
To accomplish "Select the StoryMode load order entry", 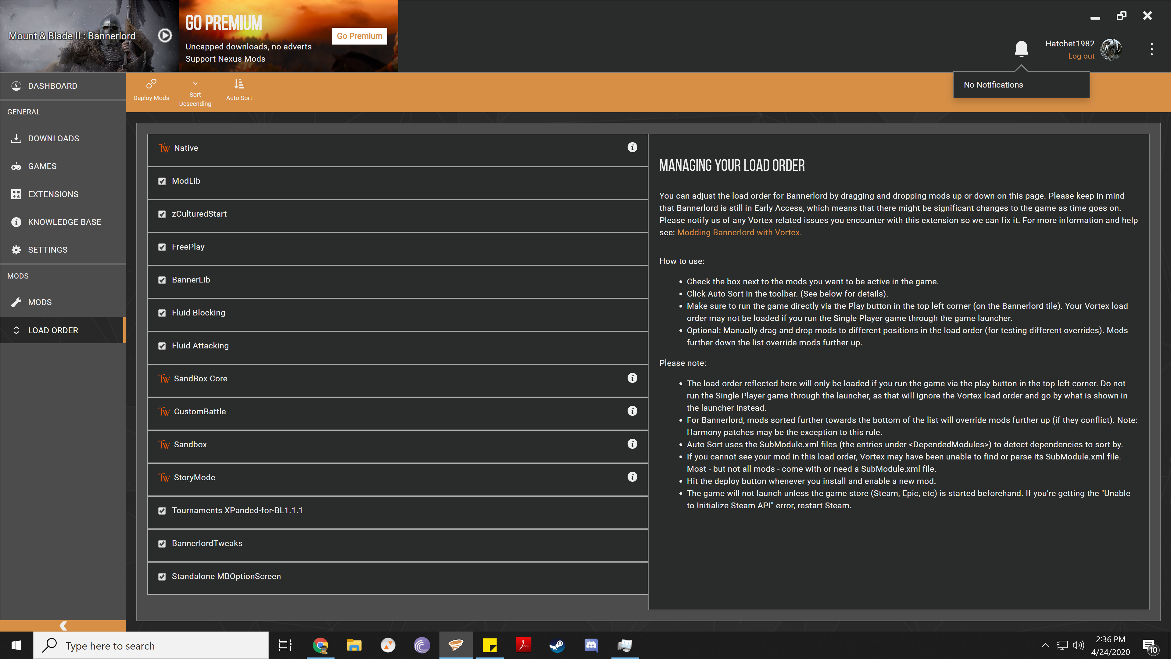I will coord(398,479).
